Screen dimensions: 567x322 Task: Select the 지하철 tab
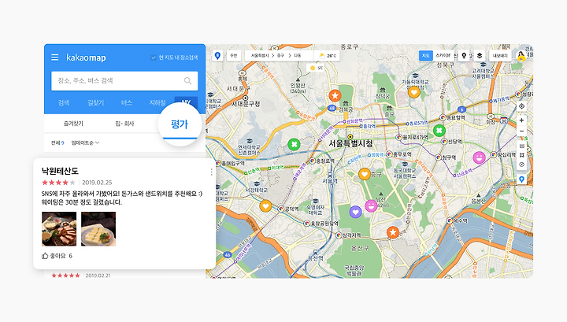(157, 102)
